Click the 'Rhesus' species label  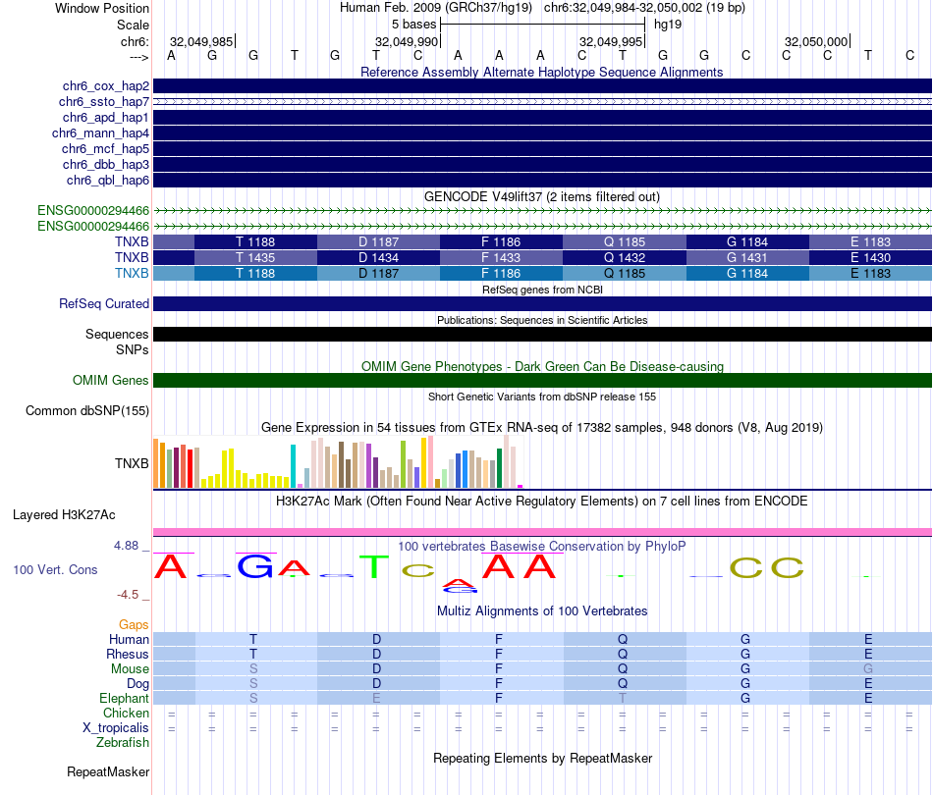tap(128, 654)
